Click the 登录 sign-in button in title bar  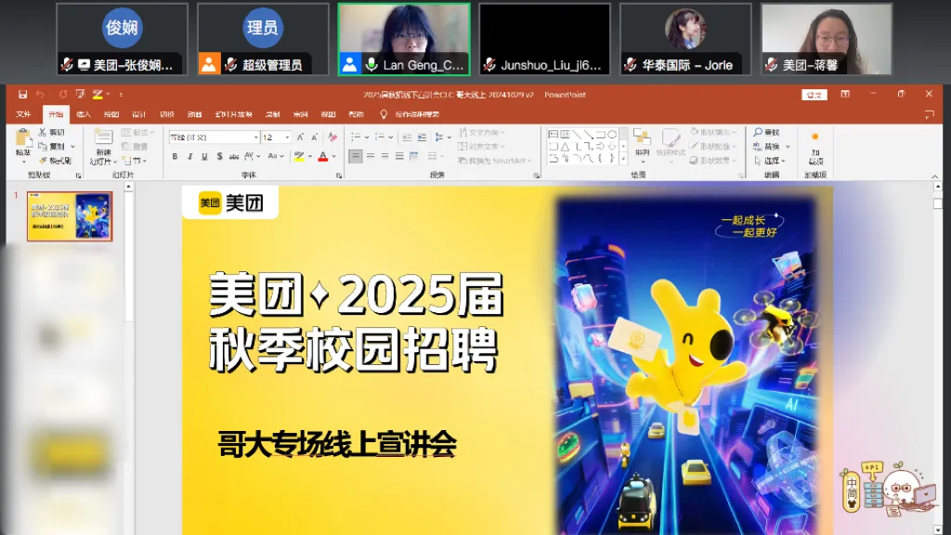pyautogui.click(x=814, y=95)
